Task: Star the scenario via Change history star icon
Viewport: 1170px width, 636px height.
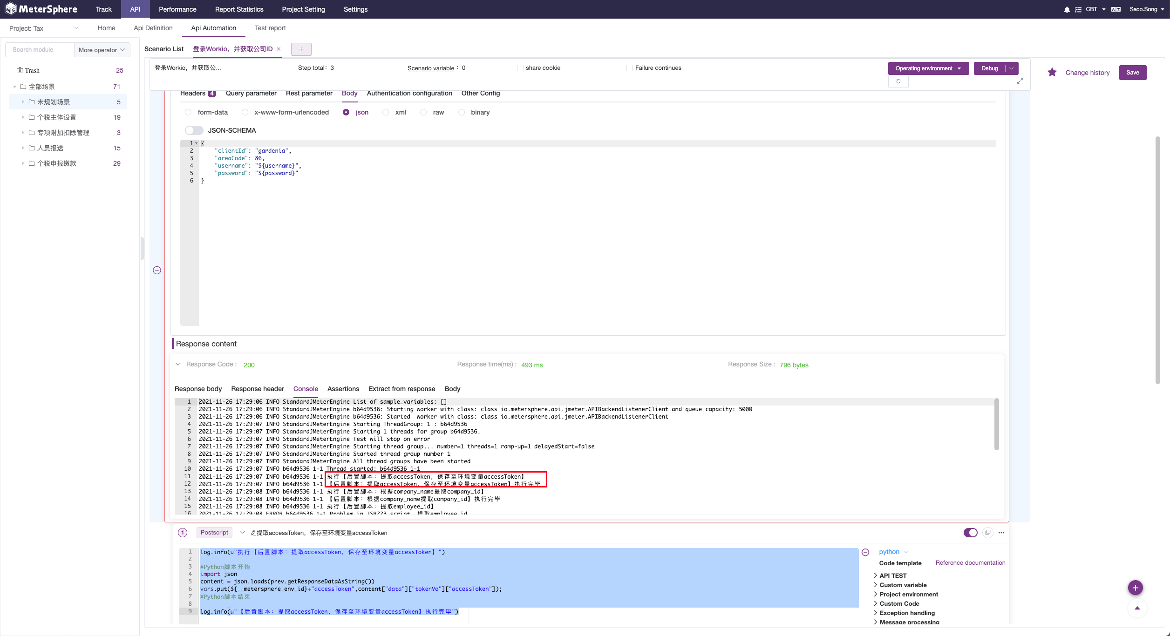Action: tap(1052, 72)
